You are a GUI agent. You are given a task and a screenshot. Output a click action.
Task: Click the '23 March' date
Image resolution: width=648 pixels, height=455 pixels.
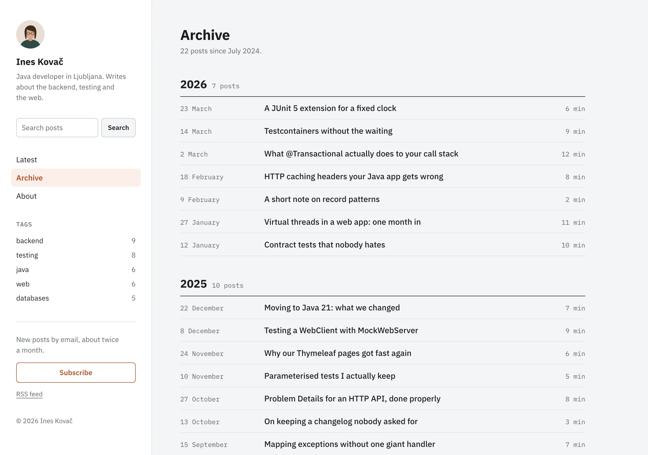pos(196,109)
